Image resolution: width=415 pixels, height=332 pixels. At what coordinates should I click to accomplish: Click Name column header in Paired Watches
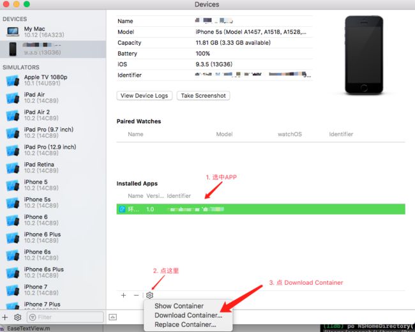(x=135, y=134)
